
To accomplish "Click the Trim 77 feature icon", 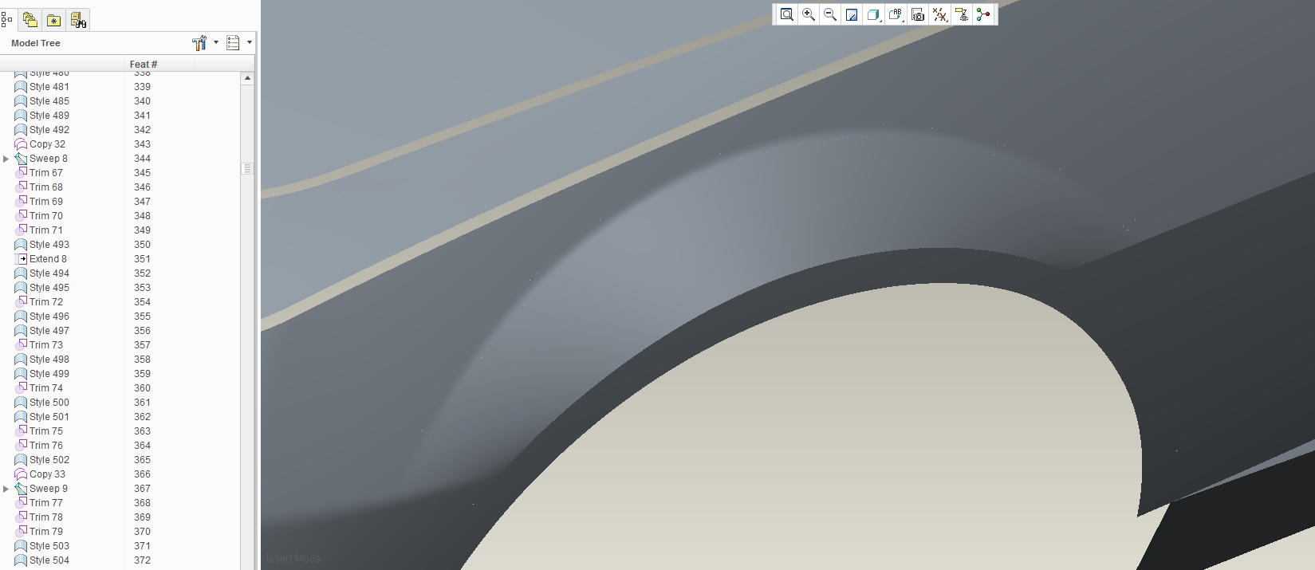I will click(21, 503).
